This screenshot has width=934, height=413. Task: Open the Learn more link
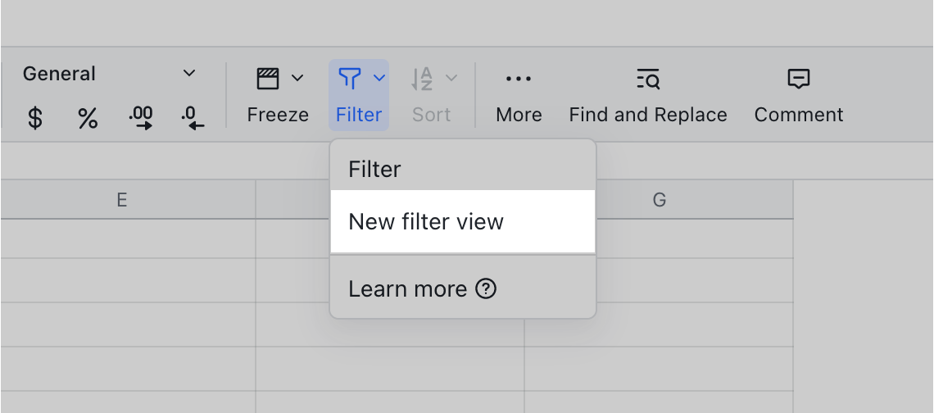click(407, 289)
